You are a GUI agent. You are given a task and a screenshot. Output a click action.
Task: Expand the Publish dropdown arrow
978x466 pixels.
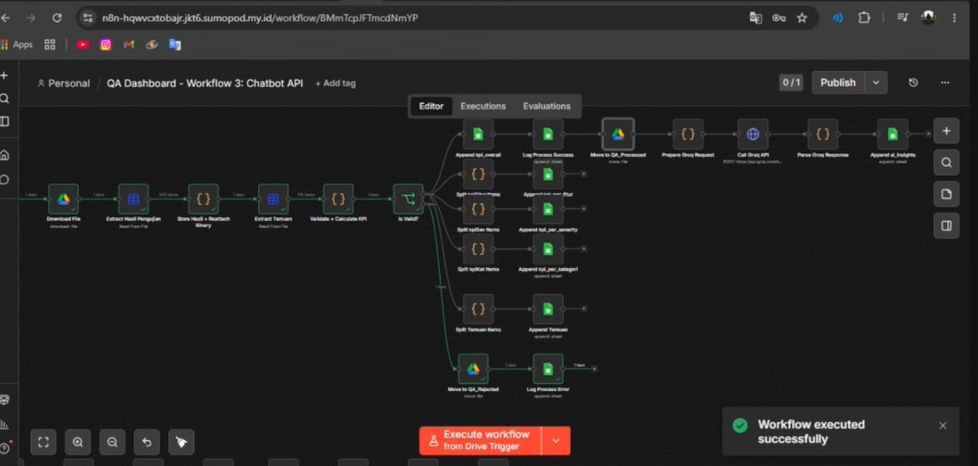pyautogui.click(x=876, y=82)
